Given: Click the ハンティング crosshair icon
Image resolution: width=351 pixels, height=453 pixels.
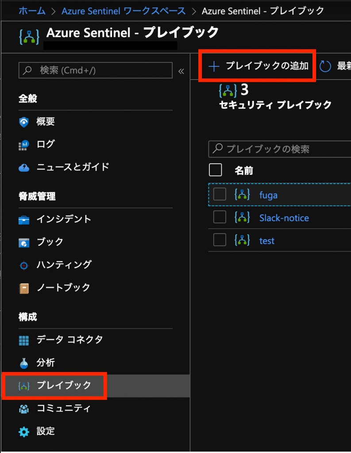Looking at the screenshot, I should coord(24,265).
